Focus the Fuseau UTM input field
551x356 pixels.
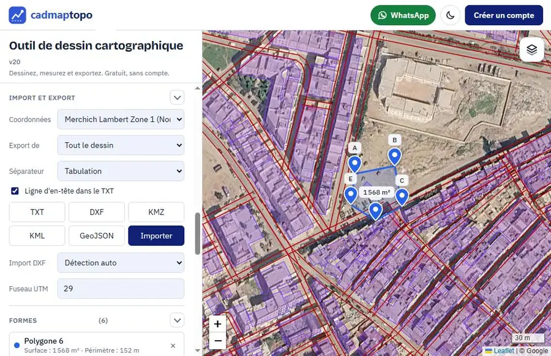(121, 289)
